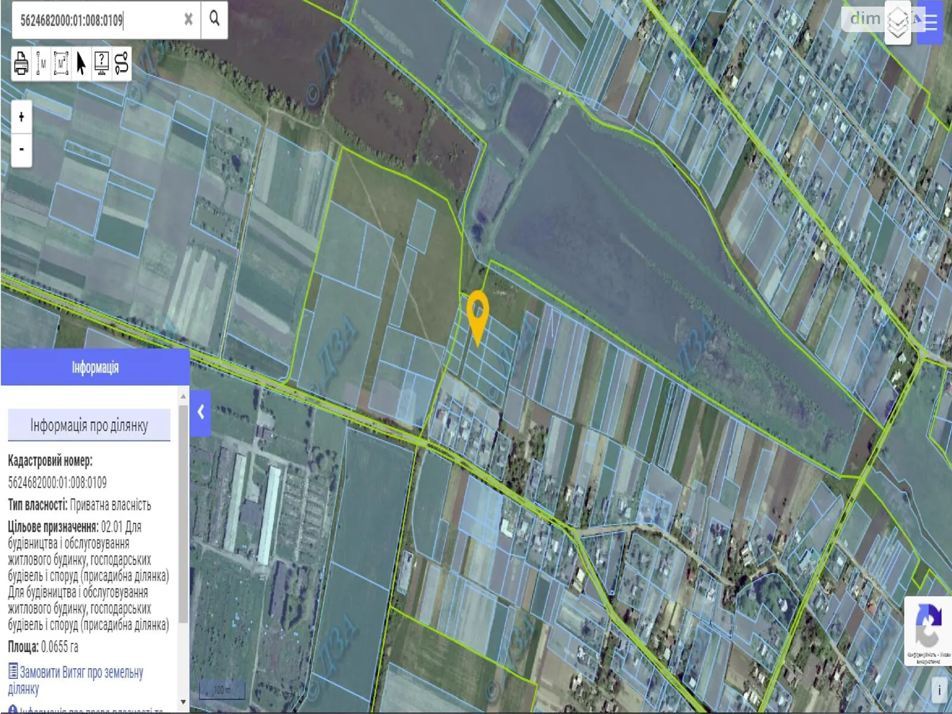Click the Цільове призначення label
This screenshot has height=714, width=952.
coord(53,527)
